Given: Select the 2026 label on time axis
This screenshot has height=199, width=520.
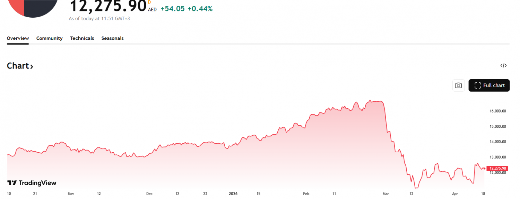Looking at the screenshot, I should (x=233, y=194).
